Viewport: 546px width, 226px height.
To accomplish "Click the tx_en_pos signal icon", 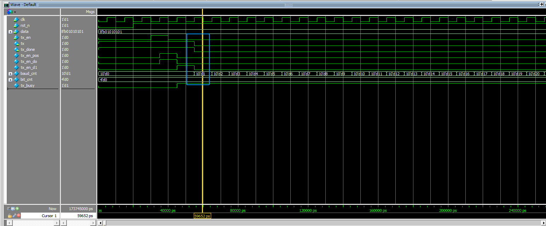I will (x=16, y=55).
